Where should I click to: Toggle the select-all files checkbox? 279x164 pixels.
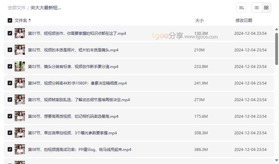coord(10,20)
